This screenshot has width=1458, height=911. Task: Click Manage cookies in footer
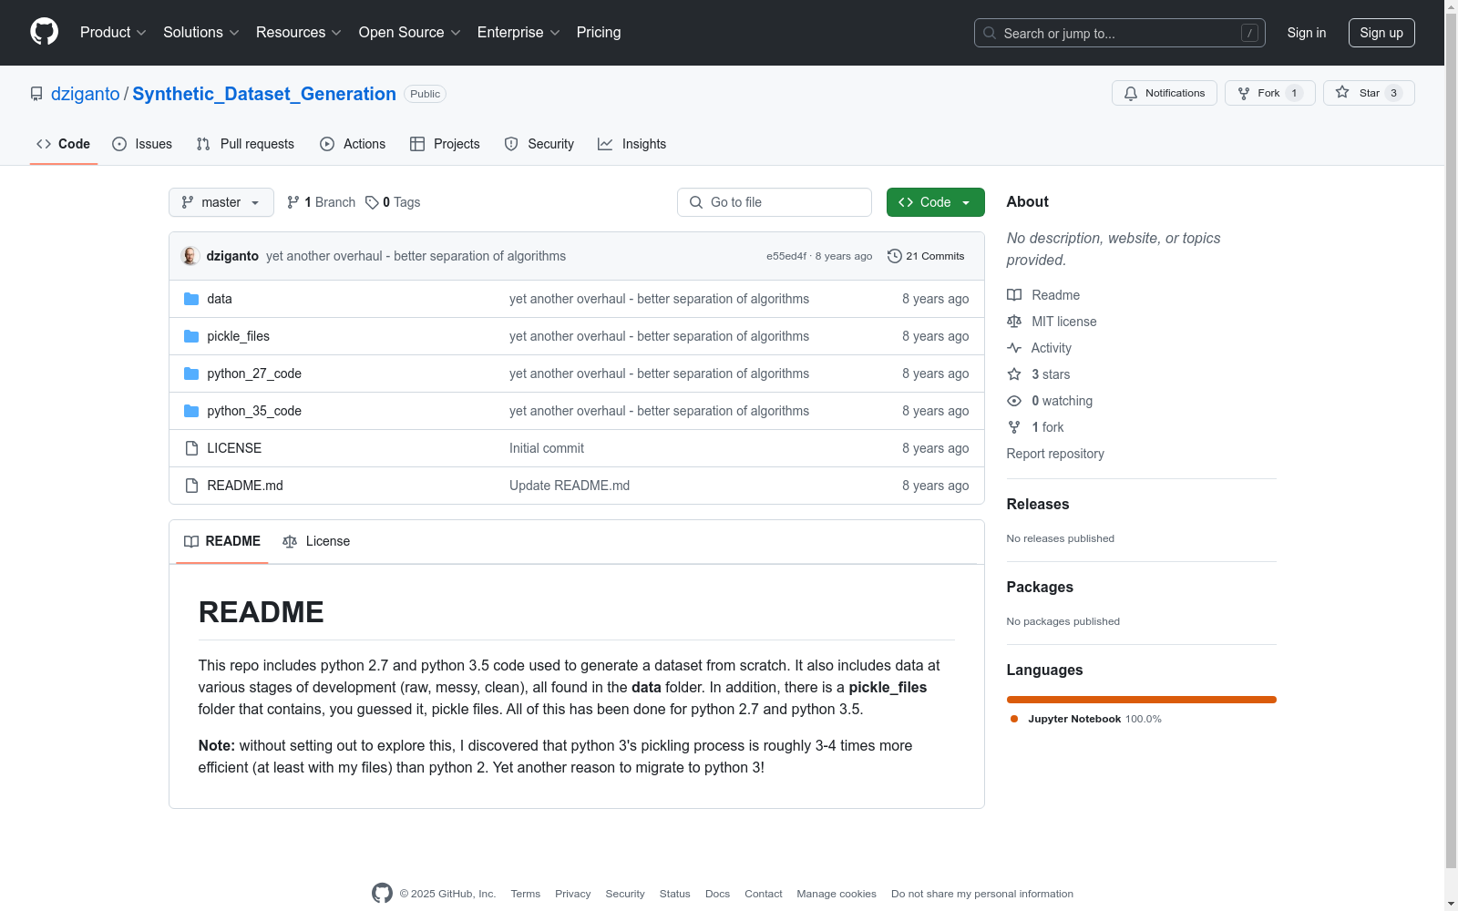tap(837, 894)
